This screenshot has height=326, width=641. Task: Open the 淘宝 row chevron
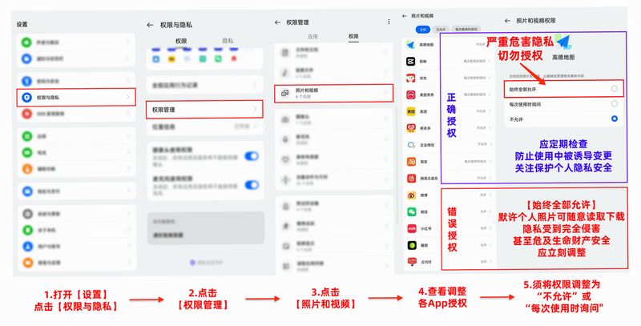pos(490,162)
